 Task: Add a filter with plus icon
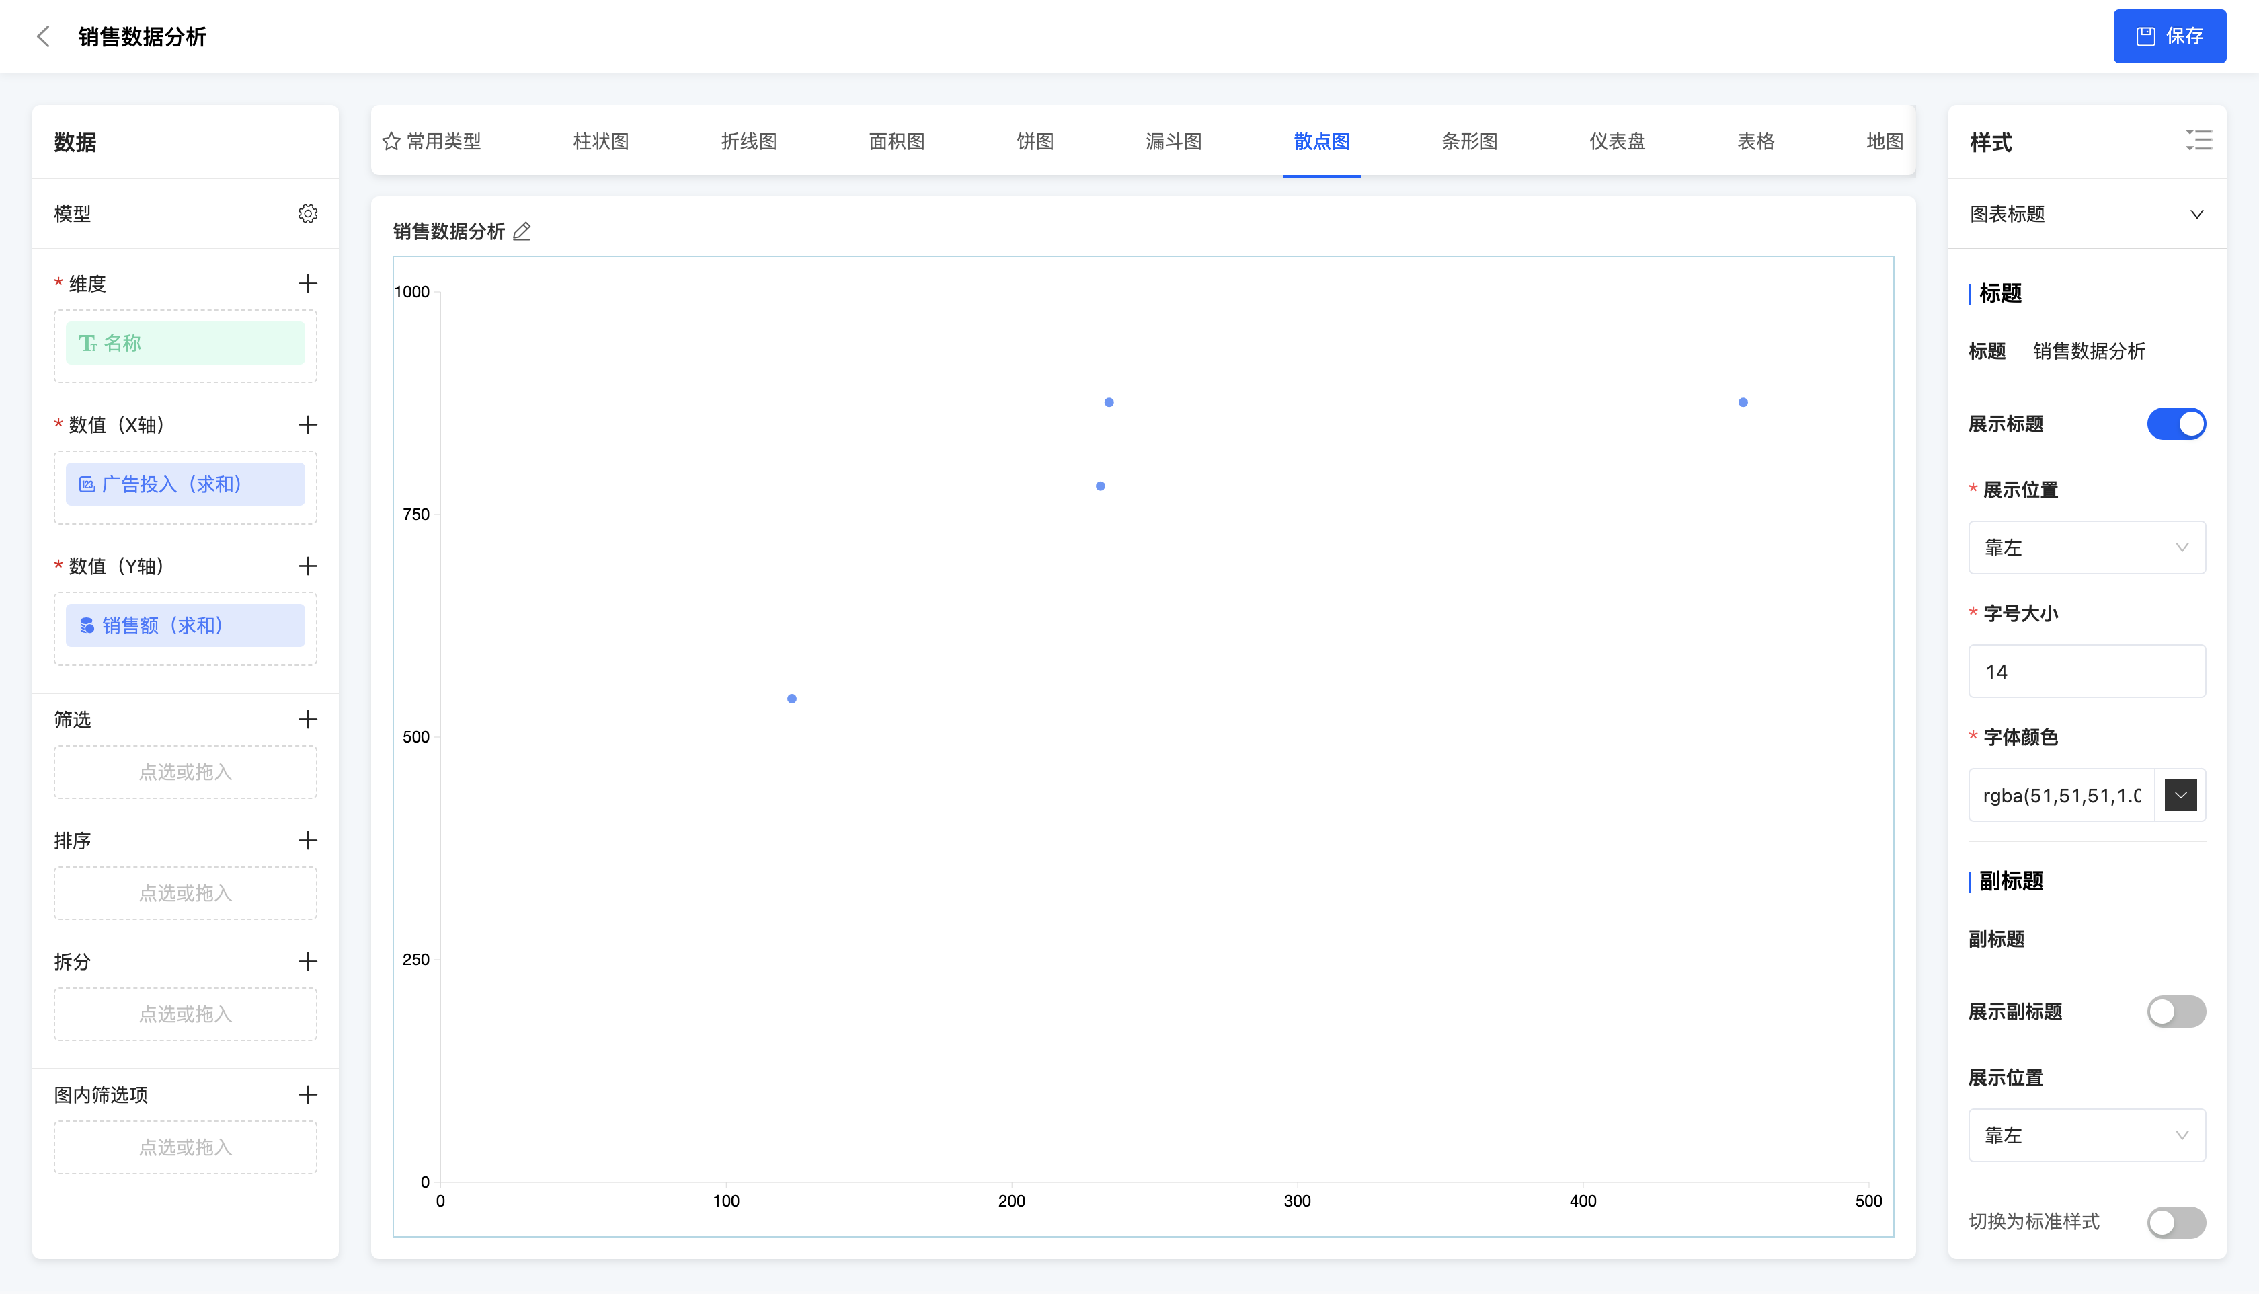pos(307,719)
